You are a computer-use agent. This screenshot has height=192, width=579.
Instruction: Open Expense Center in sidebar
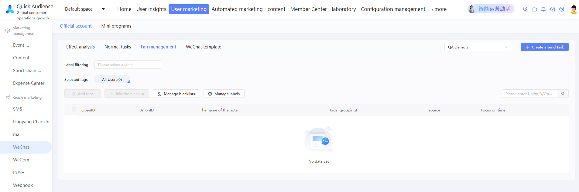29,83
